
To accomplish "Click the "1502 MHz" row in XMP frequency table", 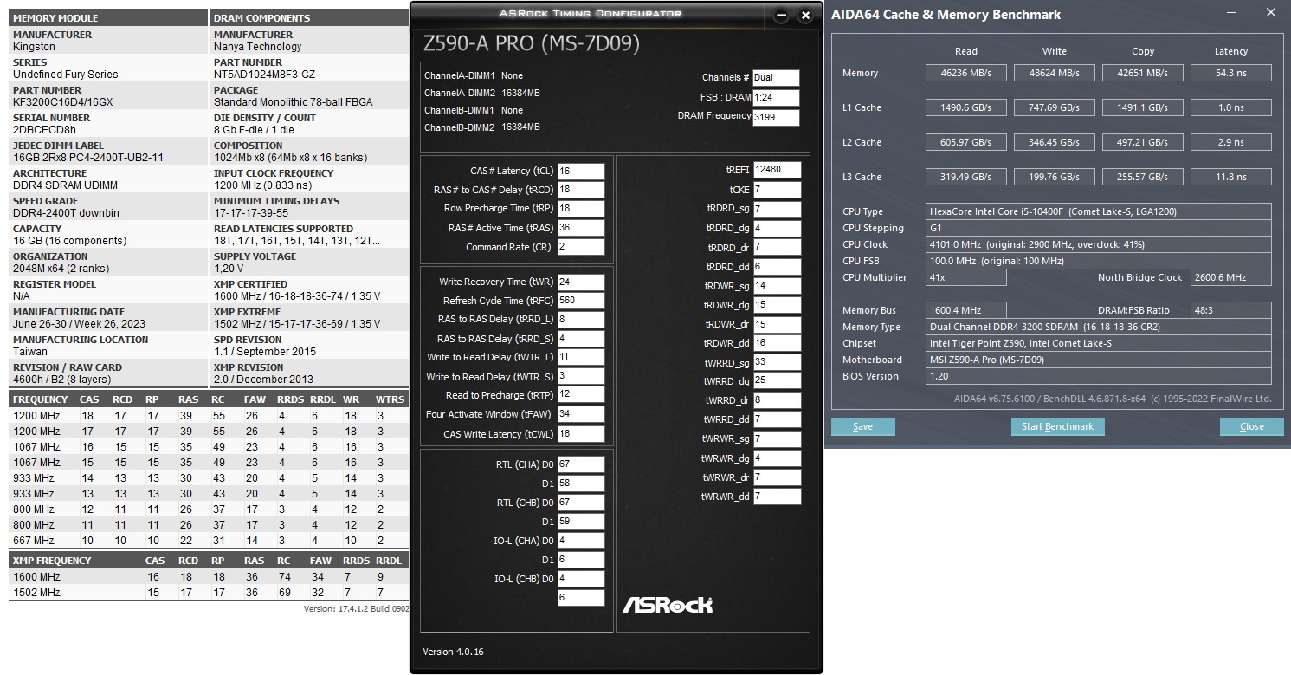I will pyautogui.click(x=209, y=593).
